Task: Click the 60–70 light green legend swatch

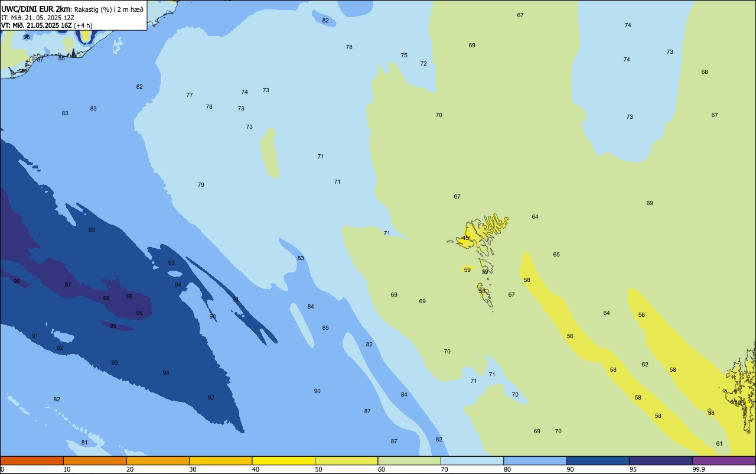Action: pyautogui.click(x=409, y=460)
